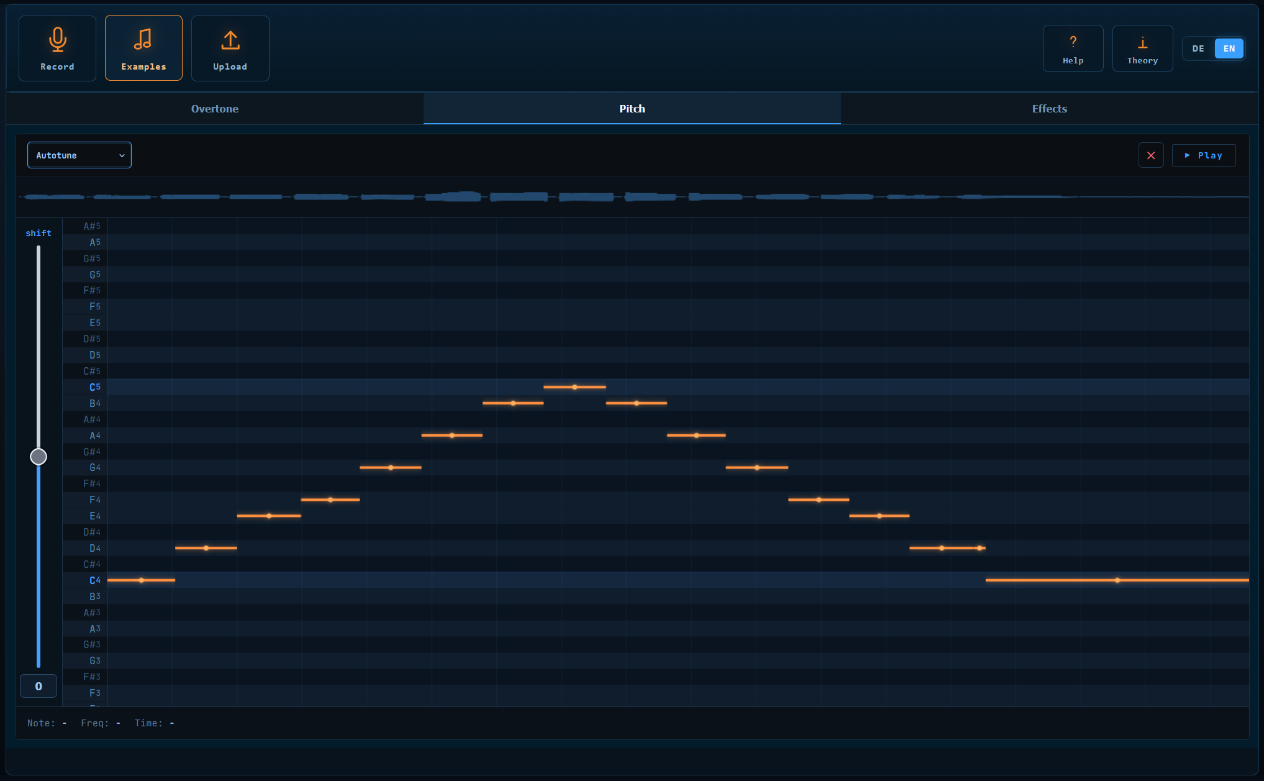1264x781 pixels.
Task: Click the C4 piano key label
Action: [94, 580]
